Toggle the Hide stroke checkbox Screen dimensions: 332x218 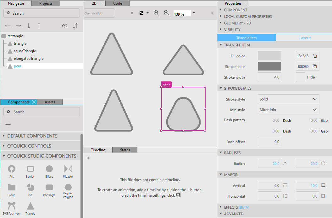pyautogui.click(x=300, y=77)
